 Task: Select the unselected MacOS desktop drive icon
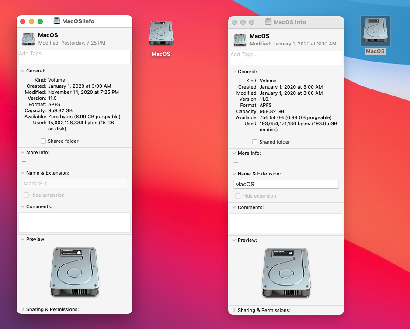pos(161,33)
